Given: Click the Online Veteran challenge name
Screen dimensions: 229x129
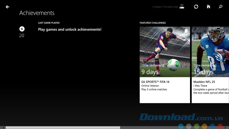Looking at the screenshot, I should [150, 86].
